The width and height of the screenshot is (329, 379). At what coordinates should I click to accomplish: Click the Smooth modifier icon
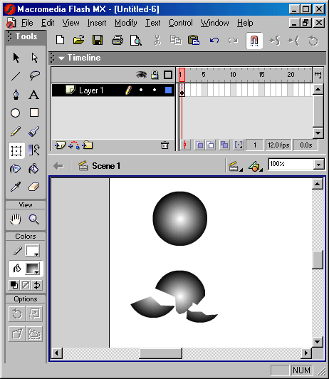[x=275, y=41]
